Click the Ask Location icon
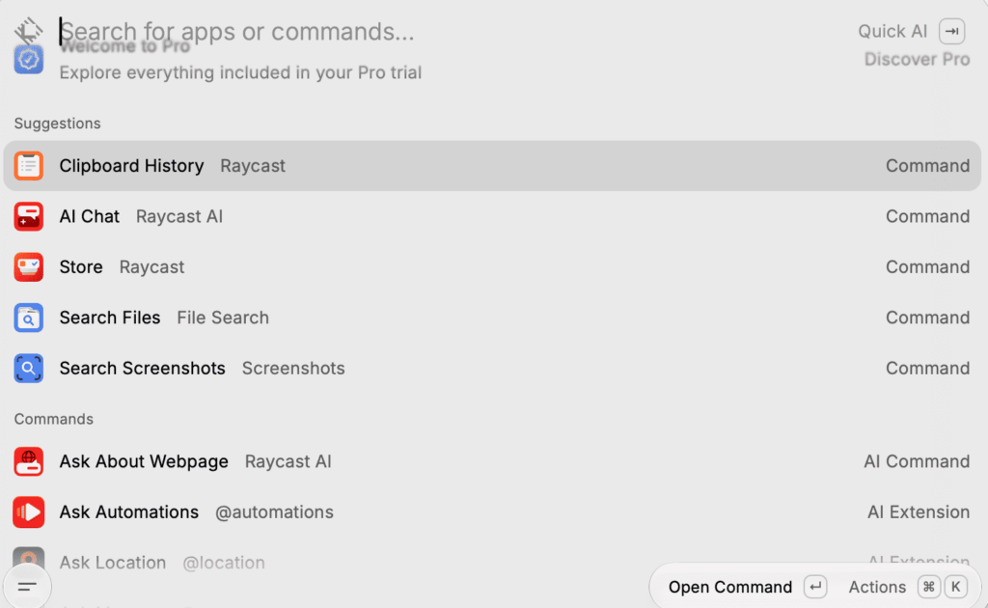This screenshot has height=608, width=988. point(28,558)
